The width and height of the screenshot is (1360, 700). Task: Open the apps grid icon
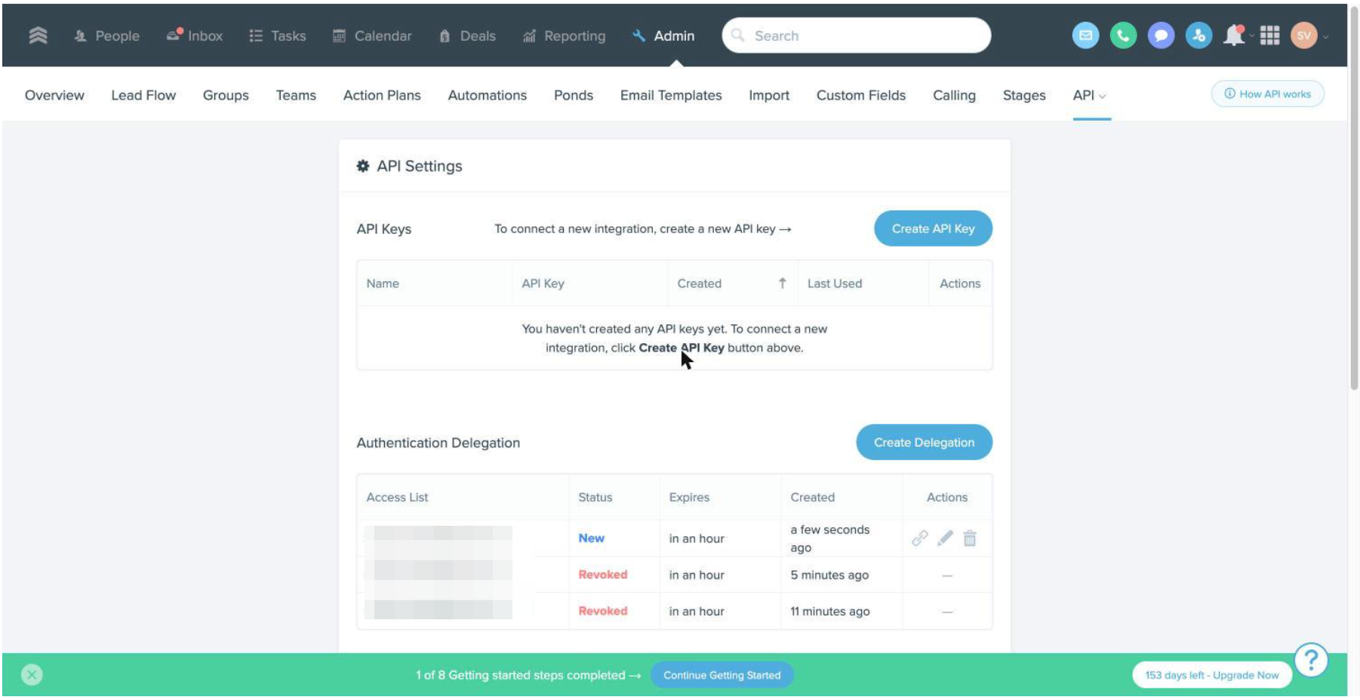pos(1270,35)
